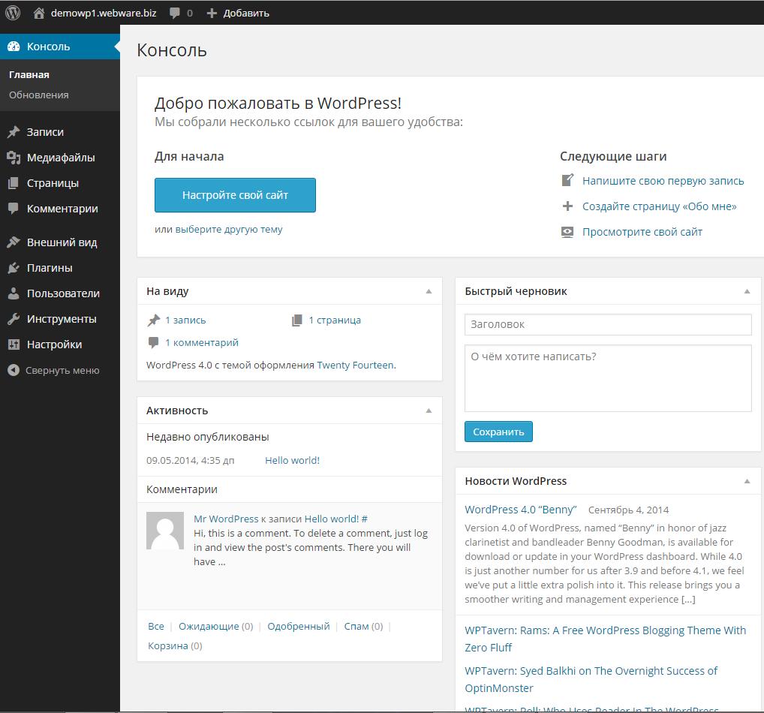Click the Свернуть меню arrow icon
Screen dimensions: 764x713
pos(14,371)
